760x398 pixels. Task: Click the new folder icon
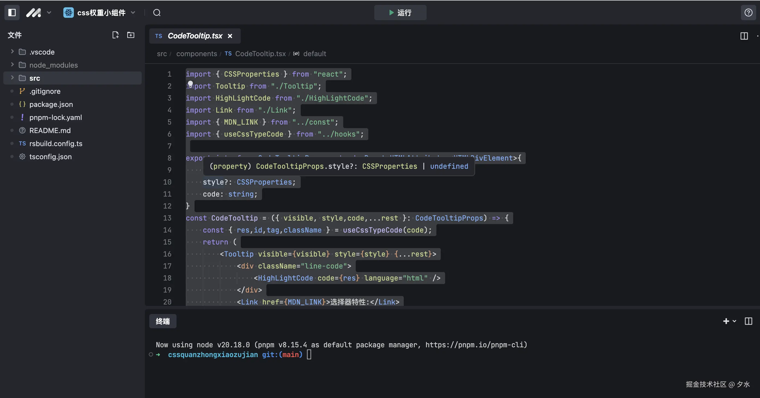(x=131, y=35)
